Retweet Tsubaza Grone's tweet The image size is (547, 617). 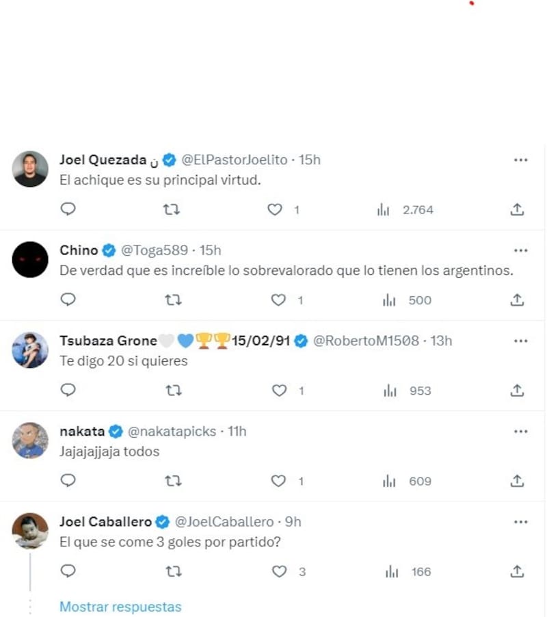point(173,391)
